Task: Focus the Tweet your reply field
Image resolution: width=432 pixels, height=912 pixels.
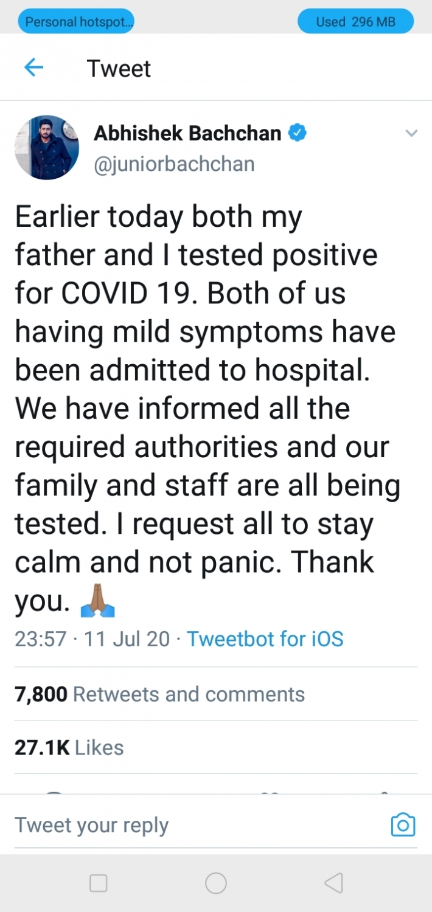Action: [x=183, y=825]
